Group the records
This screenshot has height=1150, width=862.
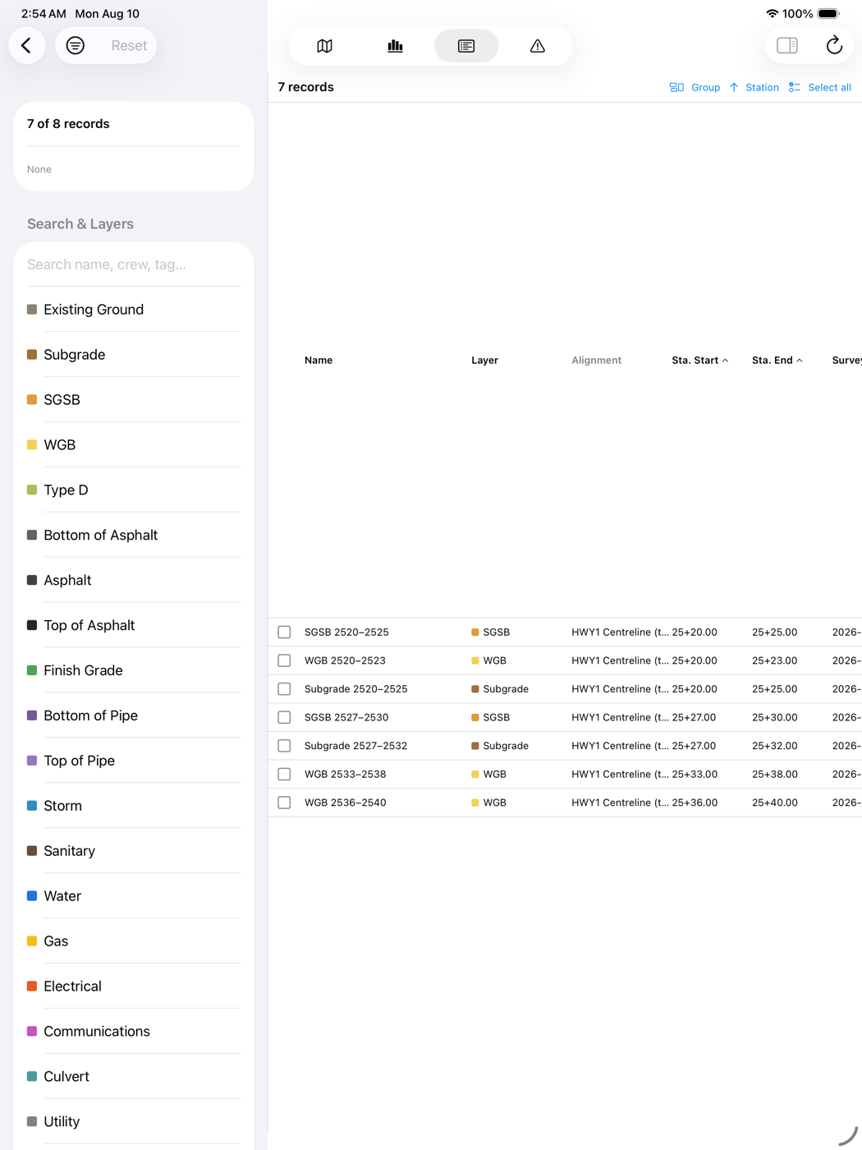[x=695, y=87]
